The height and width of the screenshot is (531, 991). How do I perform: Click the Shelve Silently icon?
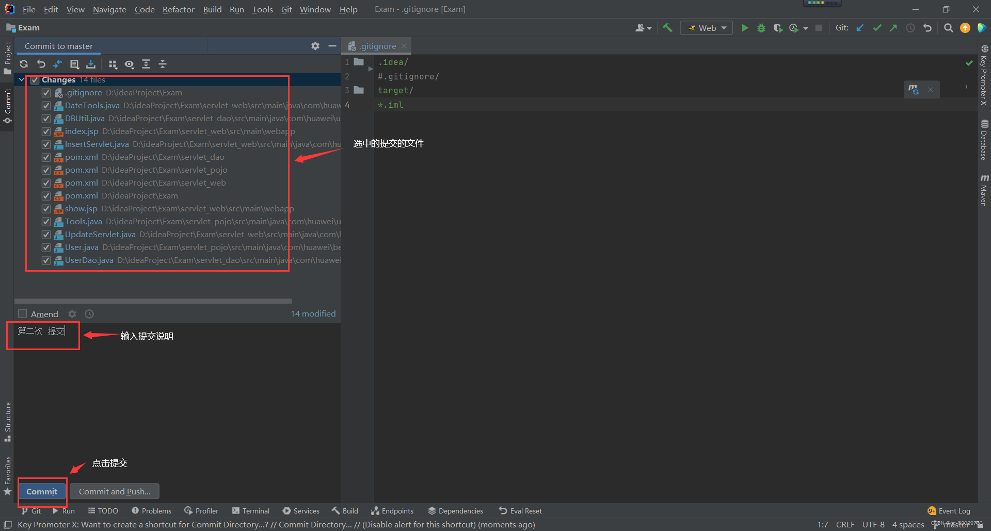tap(91, 64)
